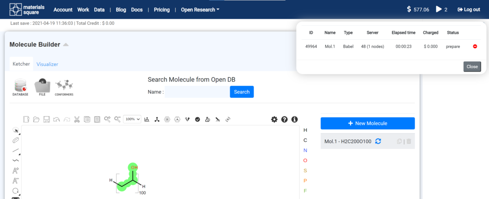The width and height of the screenshot is (489, 199).
Task: Open the 100% zoom dropdown
Action: 132,119
